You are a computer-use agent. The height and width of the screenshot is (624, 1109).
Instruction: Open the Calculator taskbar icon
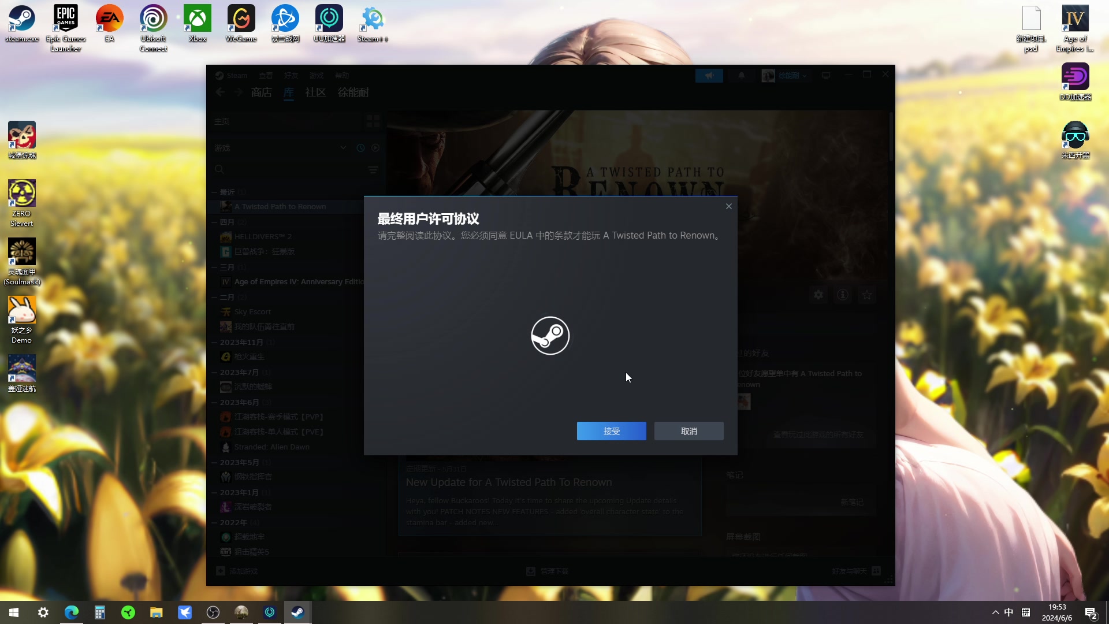[100, 612]
